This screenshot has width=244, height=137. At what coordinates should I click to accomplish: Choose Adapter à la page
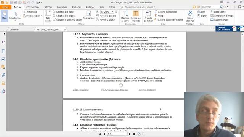coord(63,12)
